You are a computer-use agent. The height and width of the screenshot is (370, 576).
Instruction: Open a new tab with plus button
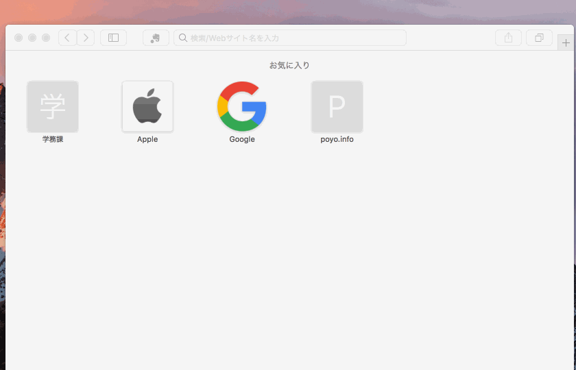coord(566,42)
